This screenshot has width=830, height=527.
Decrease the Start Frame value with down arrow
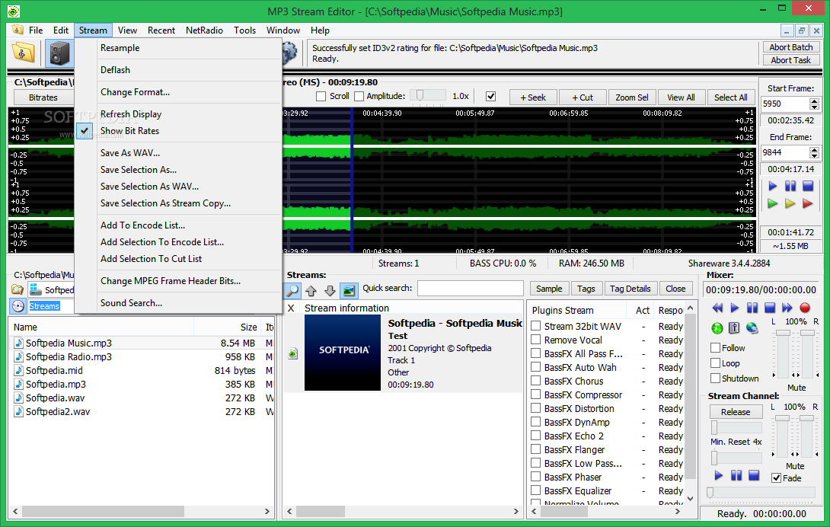point(814,107)
